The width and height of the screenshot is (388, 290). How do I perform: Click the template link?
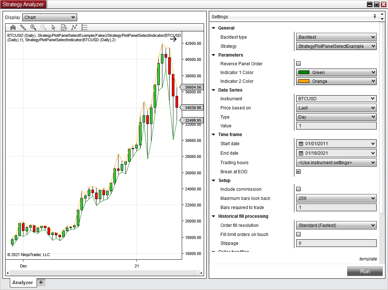[x=368, y=259]
